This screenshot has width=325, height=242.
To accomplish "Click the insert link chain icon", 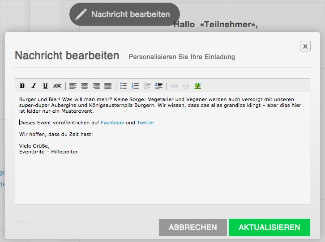I will [174, 85].
